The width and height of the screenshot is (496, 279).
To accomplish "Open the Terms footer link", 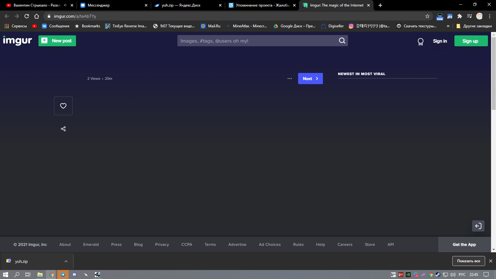I will 210,245.
